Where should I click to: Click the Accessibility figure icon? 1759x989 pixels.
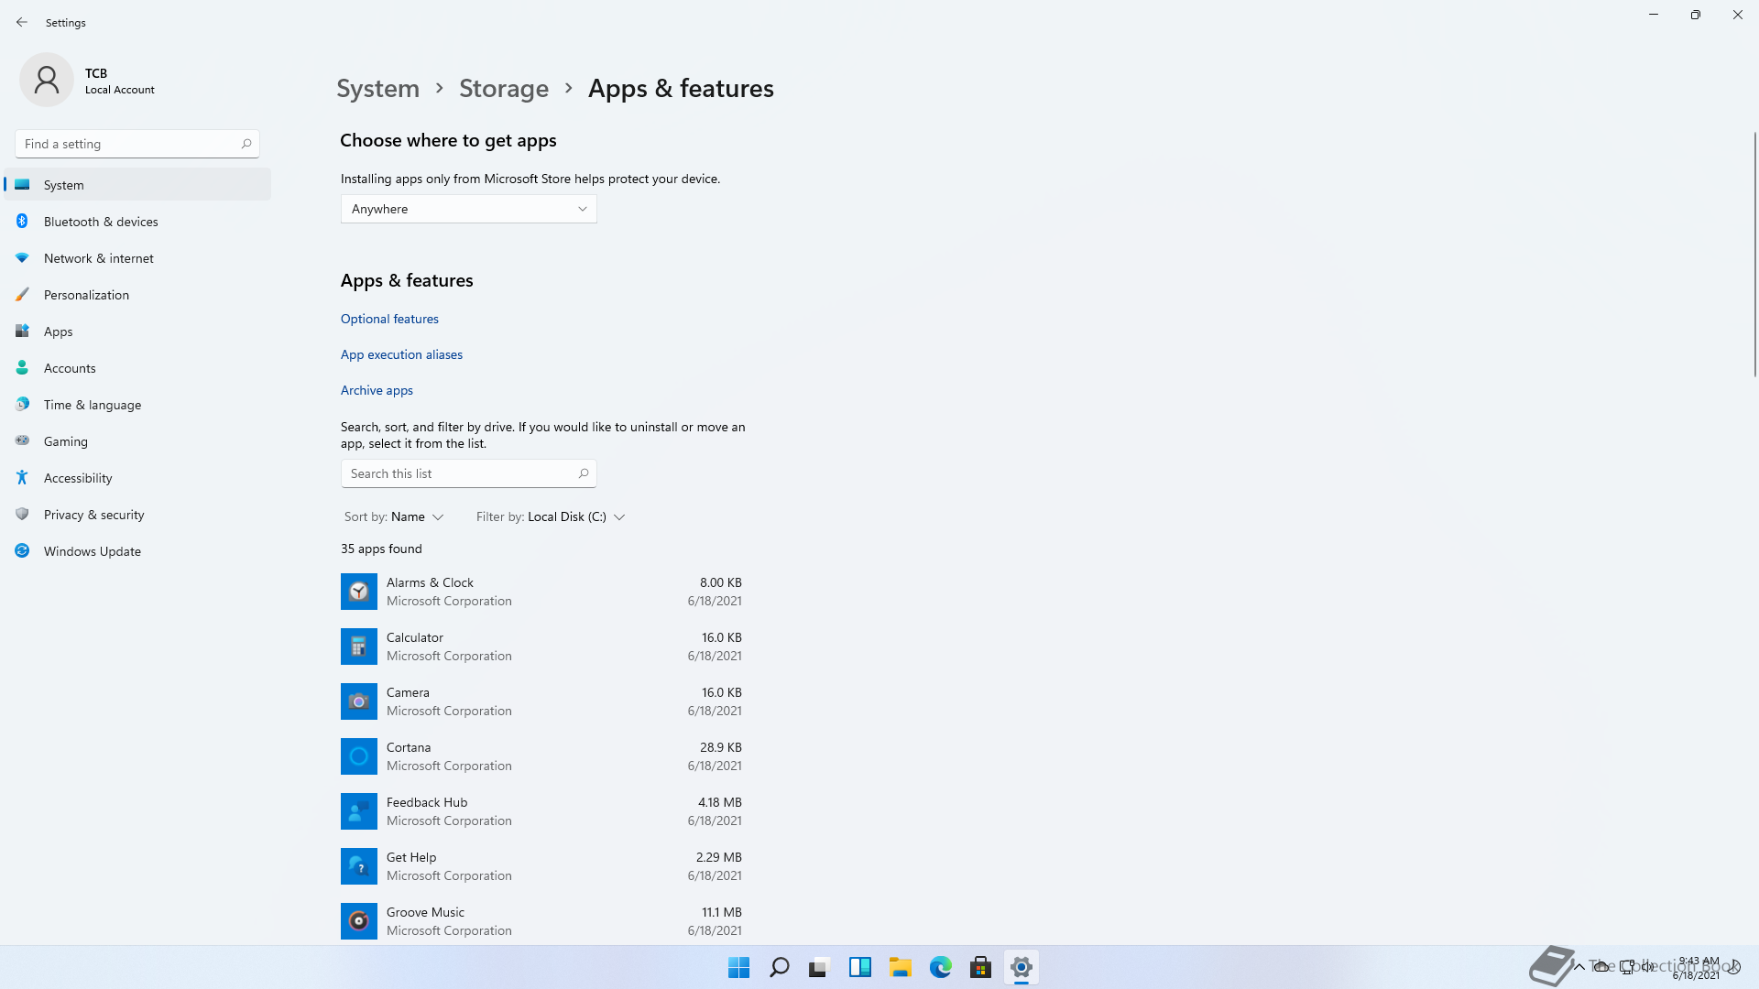click(22, 477)
